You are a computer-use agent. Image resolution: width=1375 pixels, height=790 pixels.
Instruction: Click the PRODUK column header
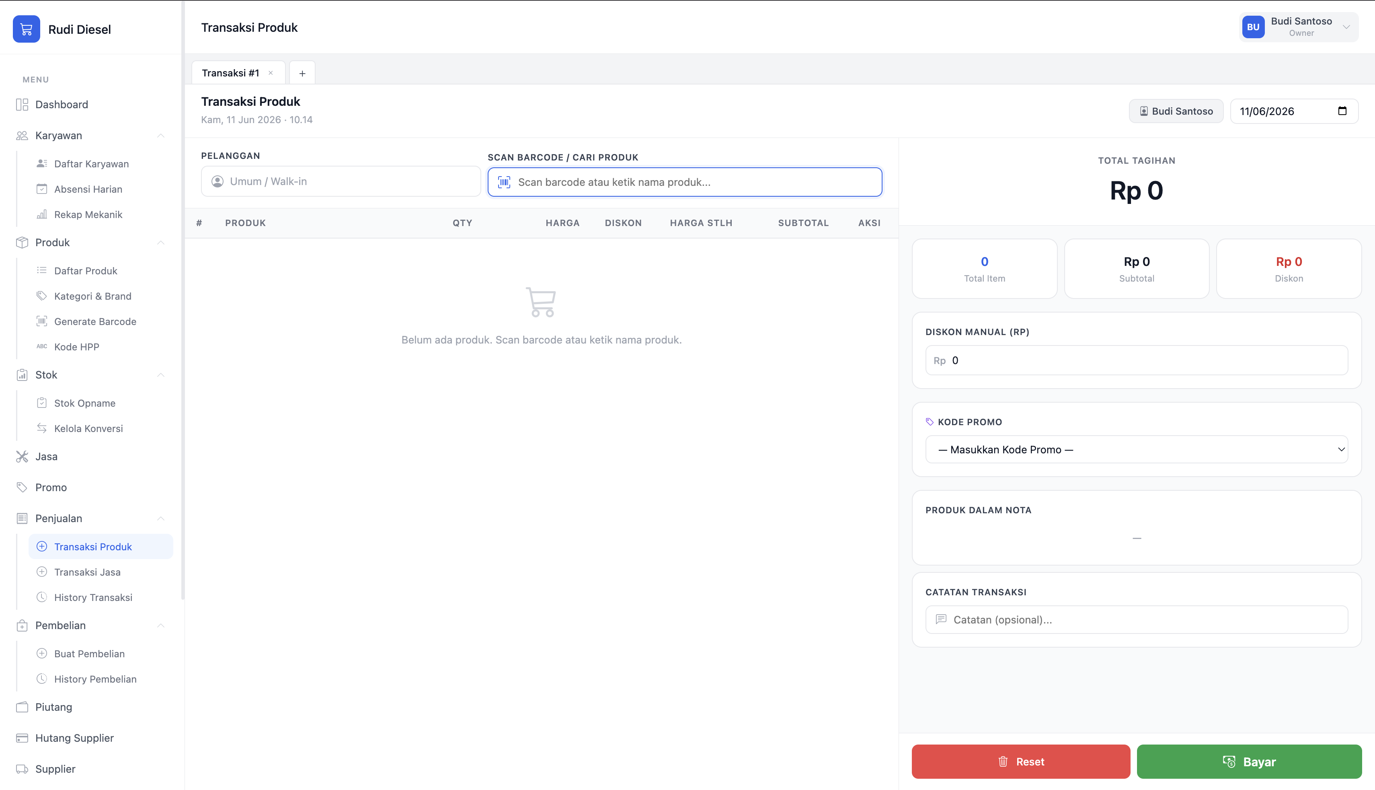pos(245,223)
